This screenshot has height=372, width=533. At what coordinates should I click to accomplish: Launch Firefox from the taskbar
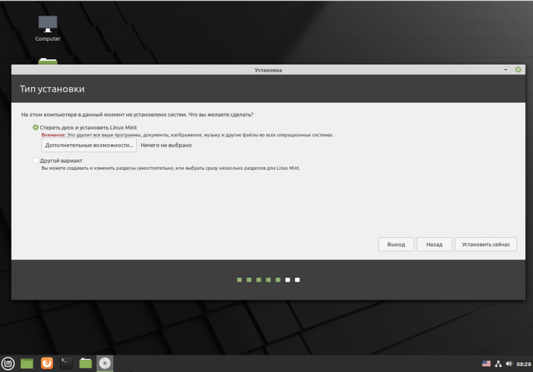(x=47, y=364)
